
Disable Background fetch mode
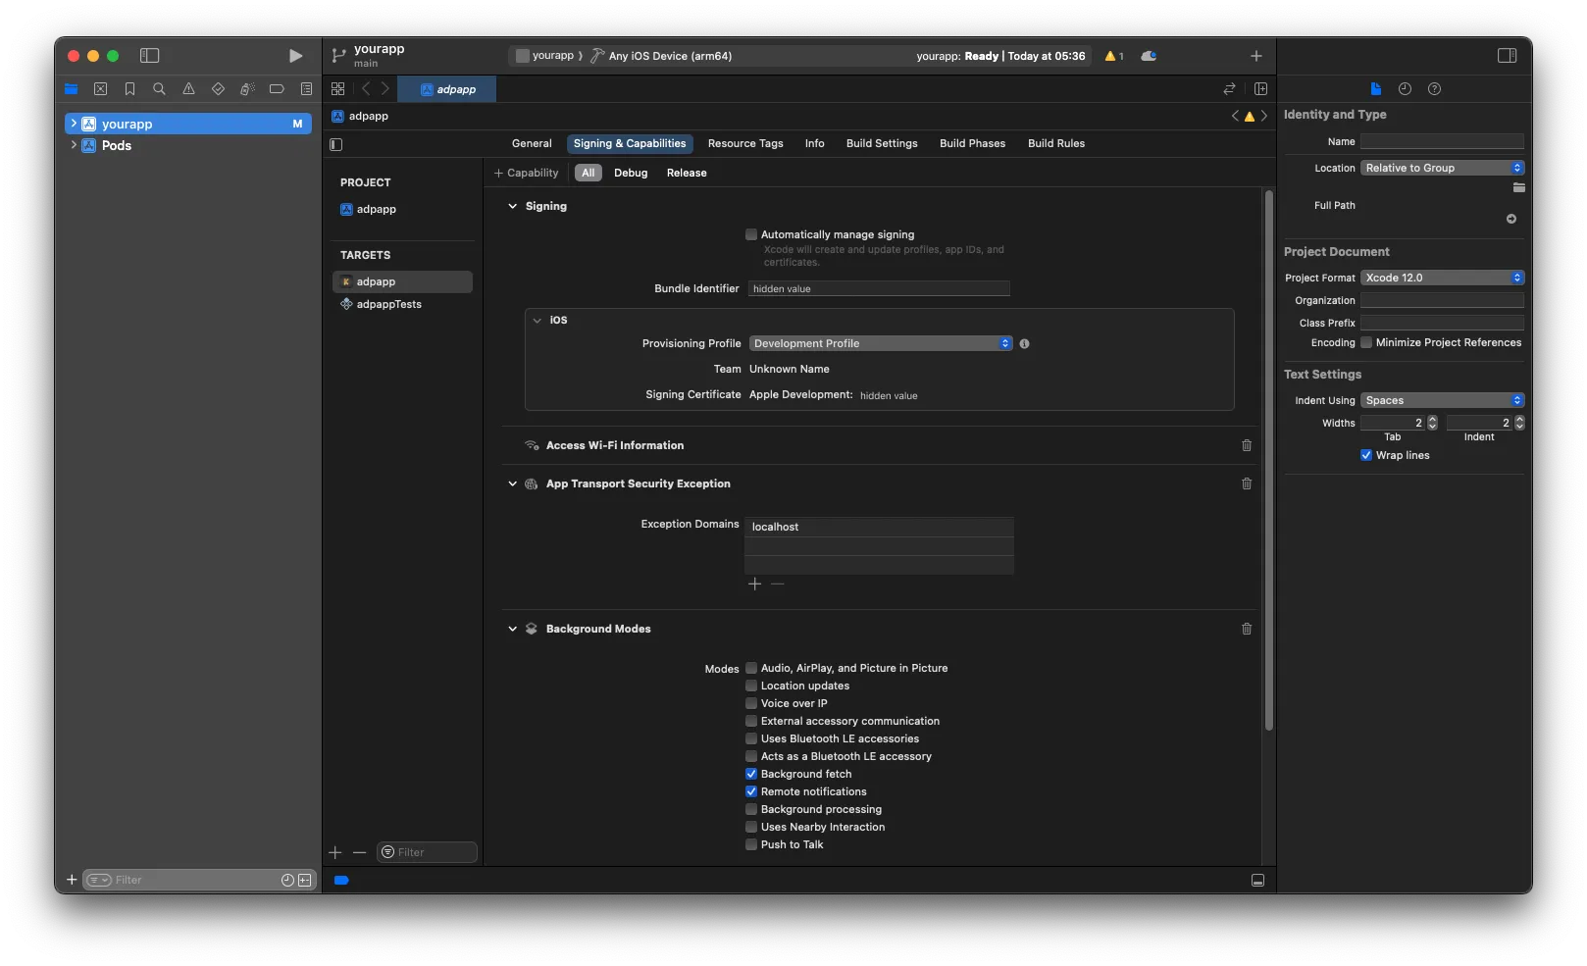751,774
